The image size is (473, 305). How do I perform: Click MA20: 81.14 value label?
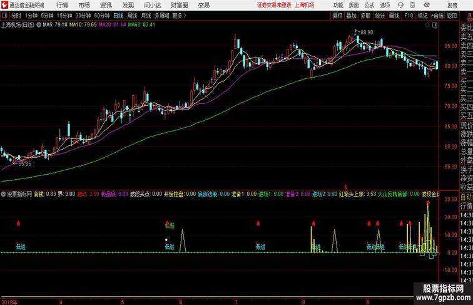tap(112, 25)
